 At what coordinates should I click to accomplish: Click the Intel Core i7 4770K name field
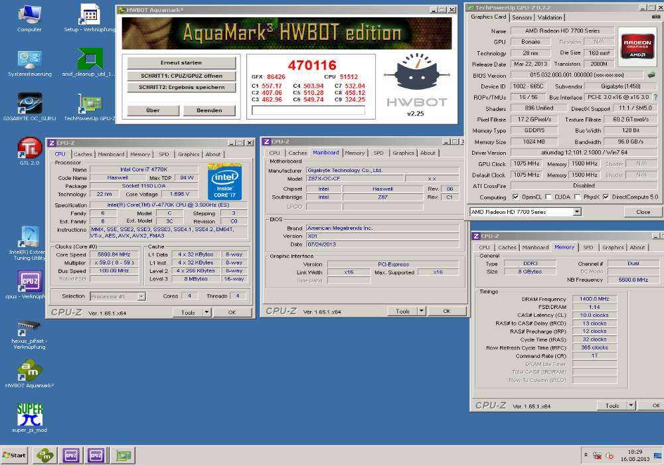tap(144, 169)
